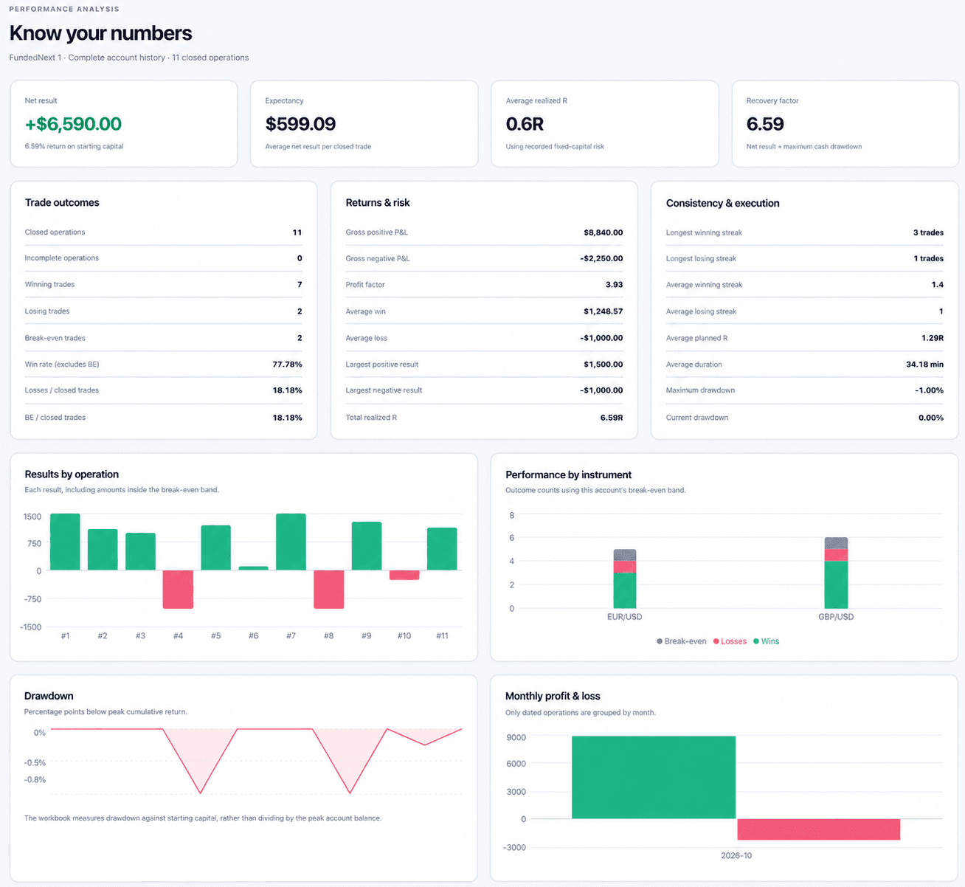Screen dimensions: 965x887
Task: Click the Total realized R value 6.59R
Action: 612,418
